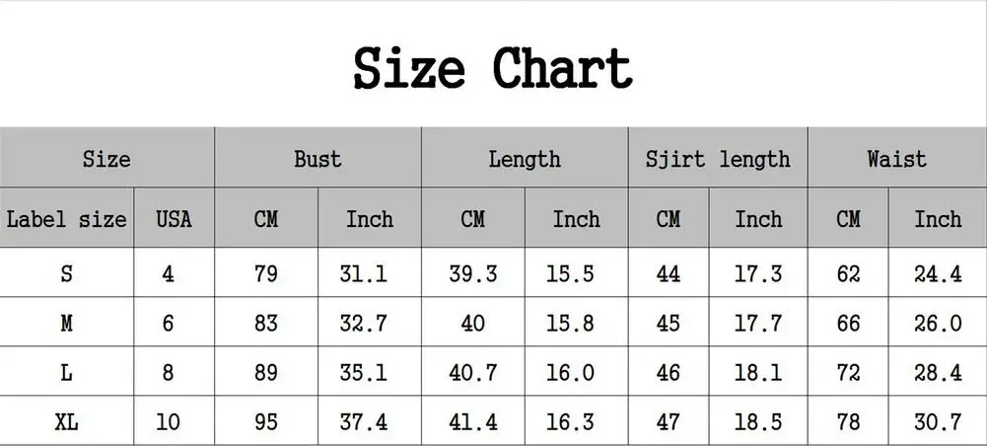
Task: Select the Bust column header
Action: pyautogui.click(x=317, y=158)
